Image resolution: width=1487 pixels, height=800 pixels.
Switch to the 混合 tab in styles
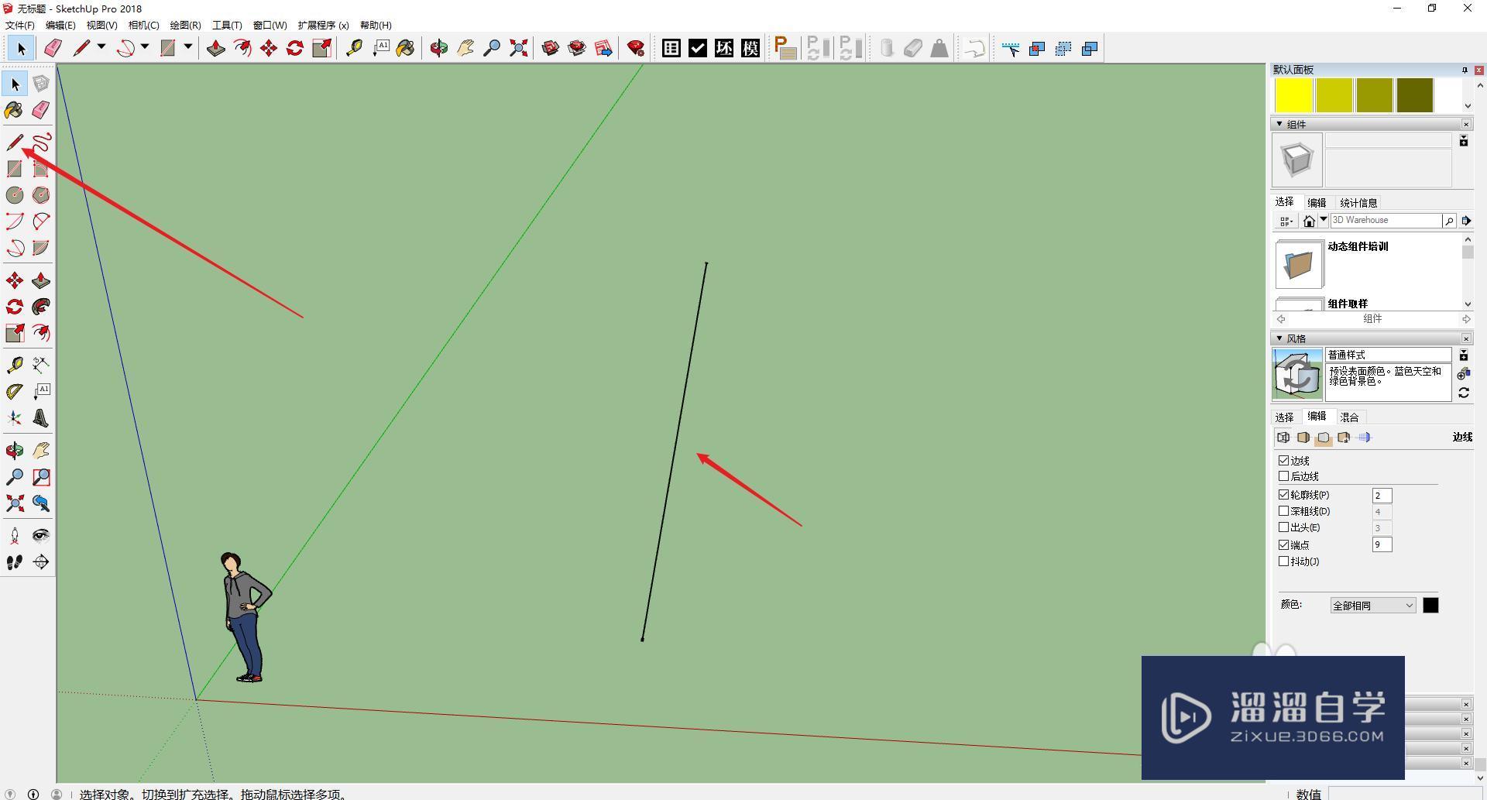pos(1349,417)
